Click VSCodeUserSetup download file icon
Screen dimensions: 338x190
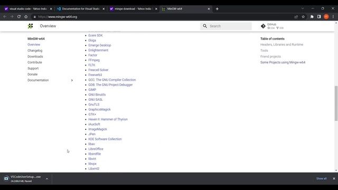click(6, 178)
